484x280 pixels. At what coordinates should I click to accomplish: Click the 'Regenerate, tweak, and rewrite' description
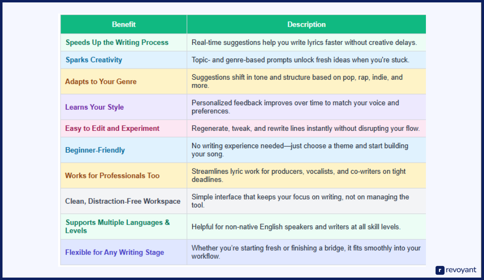coord(305,128)
